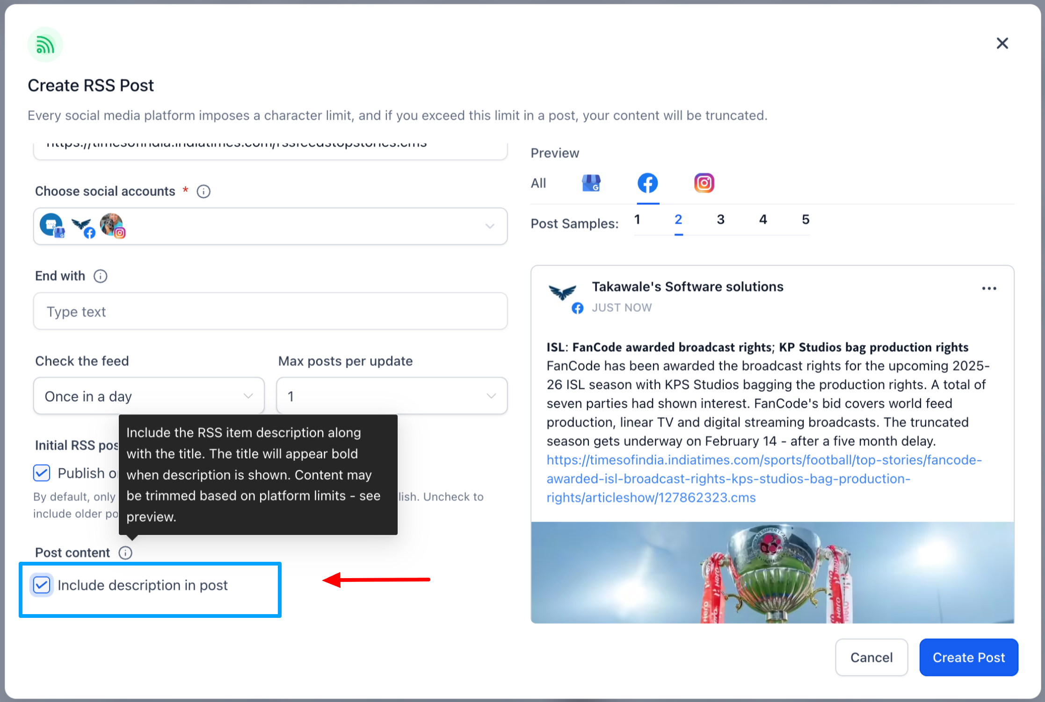Click the RSS feed icon at top left
Screen dimensions: 1045x702
pos(45,43)
